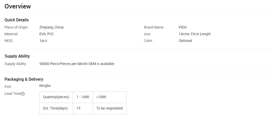Select the 1 - 1000 quantity cell

[x=83, y=97]
